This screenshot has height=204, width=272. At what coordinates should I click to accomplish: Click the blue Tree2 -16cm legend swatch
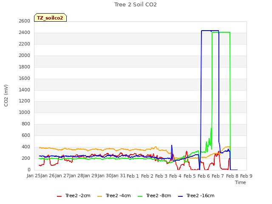coord(180,196)
